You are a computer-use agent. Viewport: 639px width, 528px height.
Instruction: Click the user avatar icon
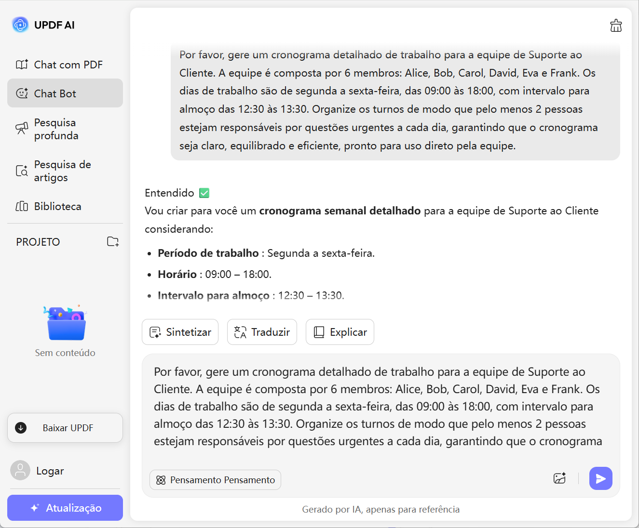(20, 471)
